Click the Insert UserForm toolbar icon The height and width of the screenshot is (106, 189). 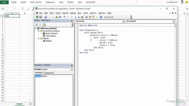pos(41,17)
